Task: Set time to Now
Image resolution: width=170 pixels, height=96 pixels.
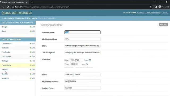Action: click(x=83, y=64)
